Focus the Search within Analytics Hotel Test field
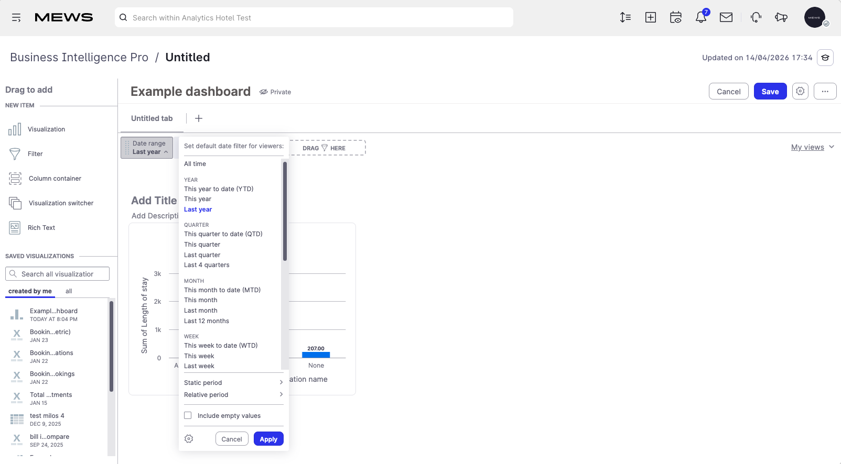This screenshot has width=841, height=464. [x=314, y=17]
